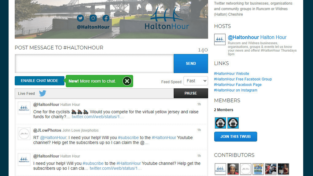Click @HaltonHour username on subscribe tweet
313x176 pixels.
point(46,156)
